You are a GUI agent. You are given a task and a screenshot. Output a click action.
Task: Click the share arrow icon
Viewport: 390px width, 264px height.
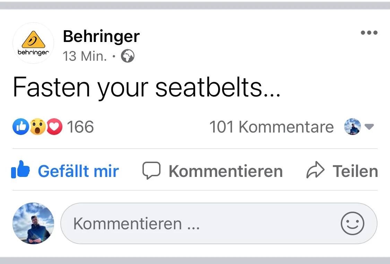point(315,171)
